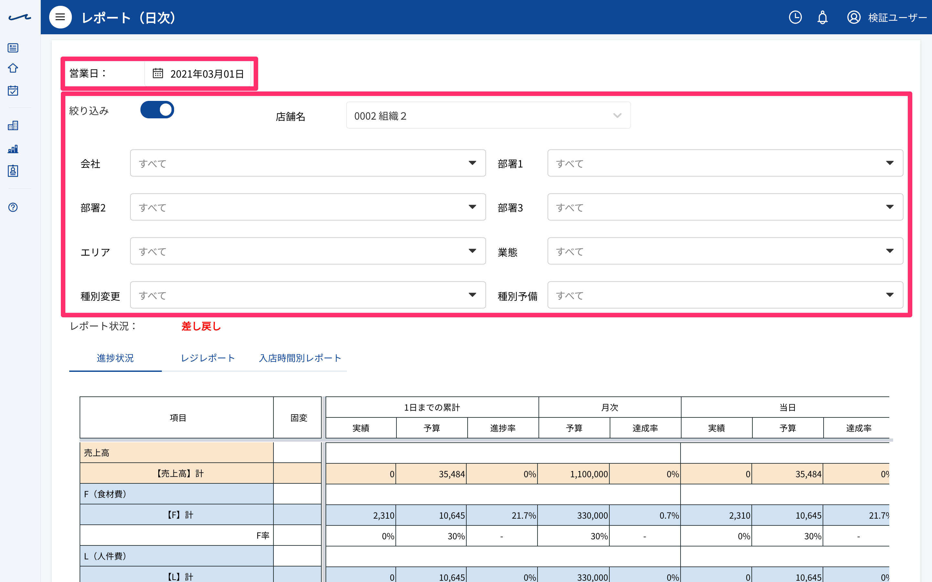This screenshot has height=582, width=932.
Task: Click the 1日までの累計 header
Action: pyautogui.click(x=432, y=407)
